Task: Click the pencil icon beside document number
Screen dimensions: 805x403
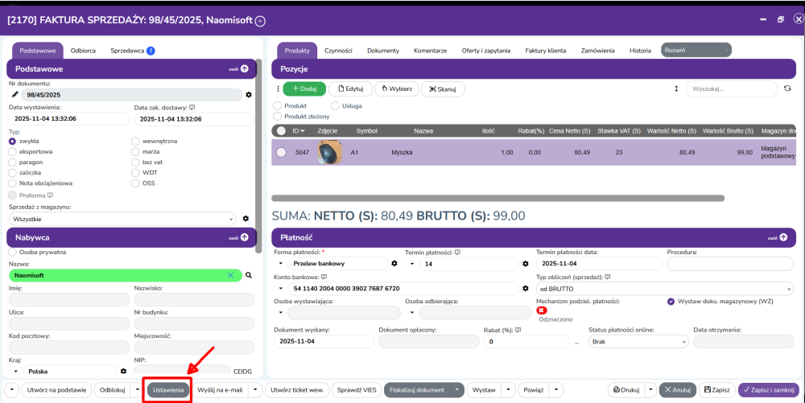Action: pyautogui.click(x=14, y=95)
